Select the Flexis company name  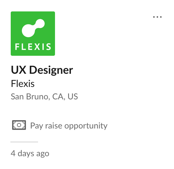point(23,83)
